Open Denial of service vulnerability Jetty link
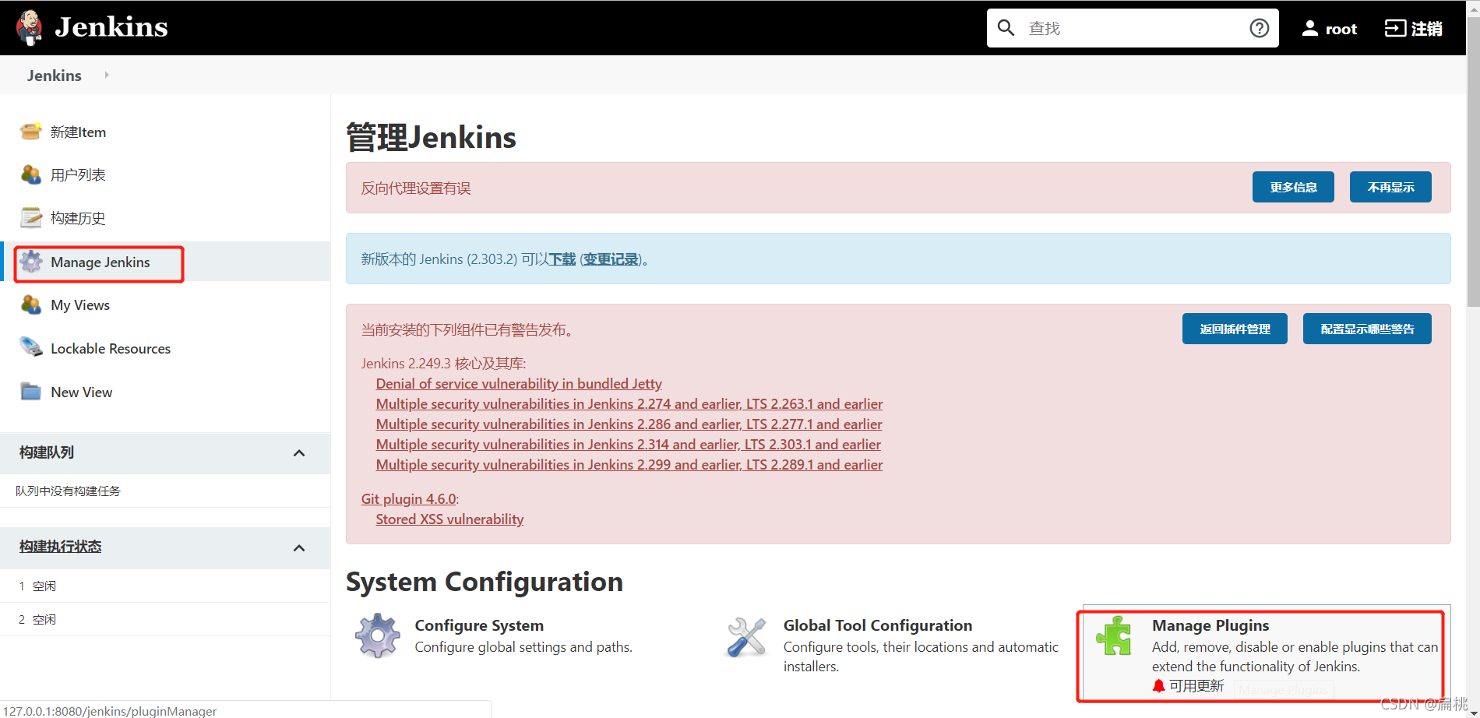Screen dimensions: 1480x718 pyautogui.click(x=519, y=384)
